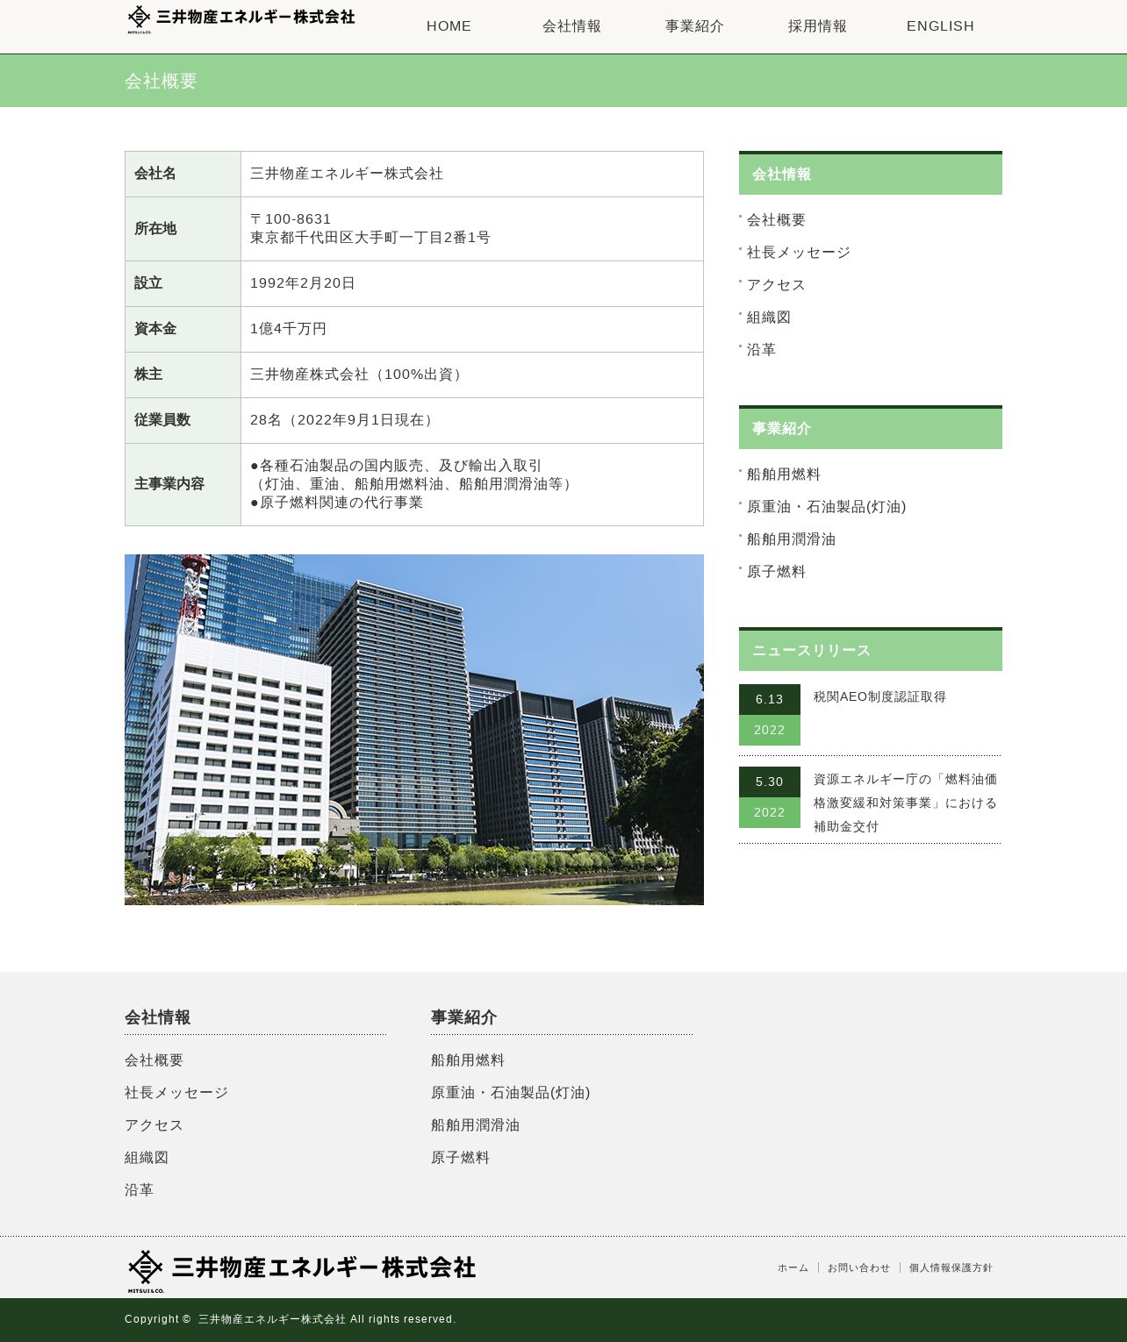The height and width of the screenshot is (1342, 1127).
Task: Open footer アクセス link
Action: tap(154, 1125)
